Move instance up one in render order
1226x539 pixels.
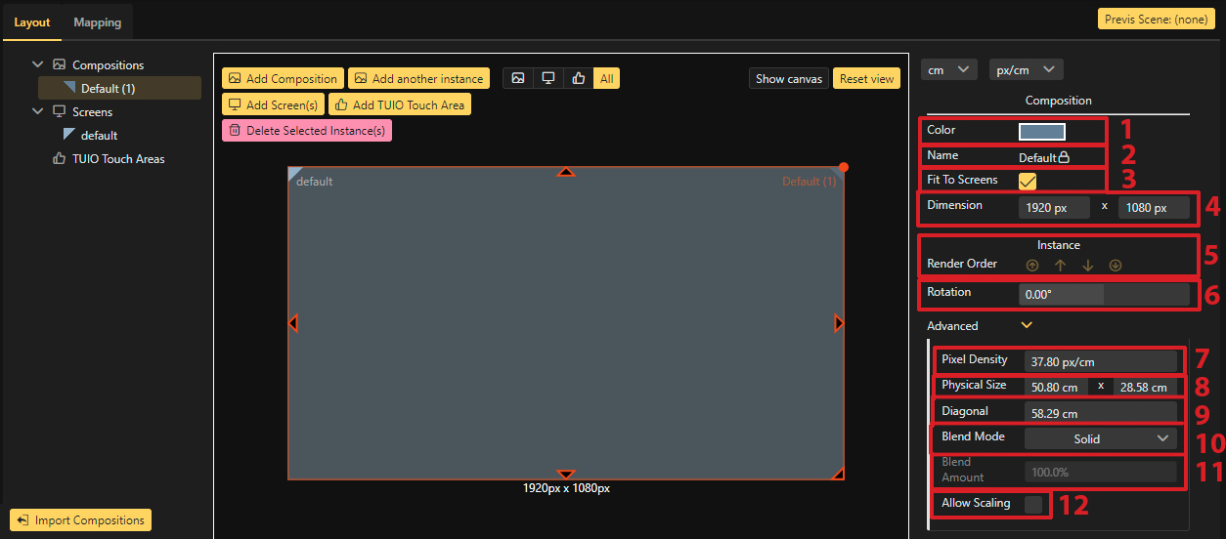[x=1060, y=266]
